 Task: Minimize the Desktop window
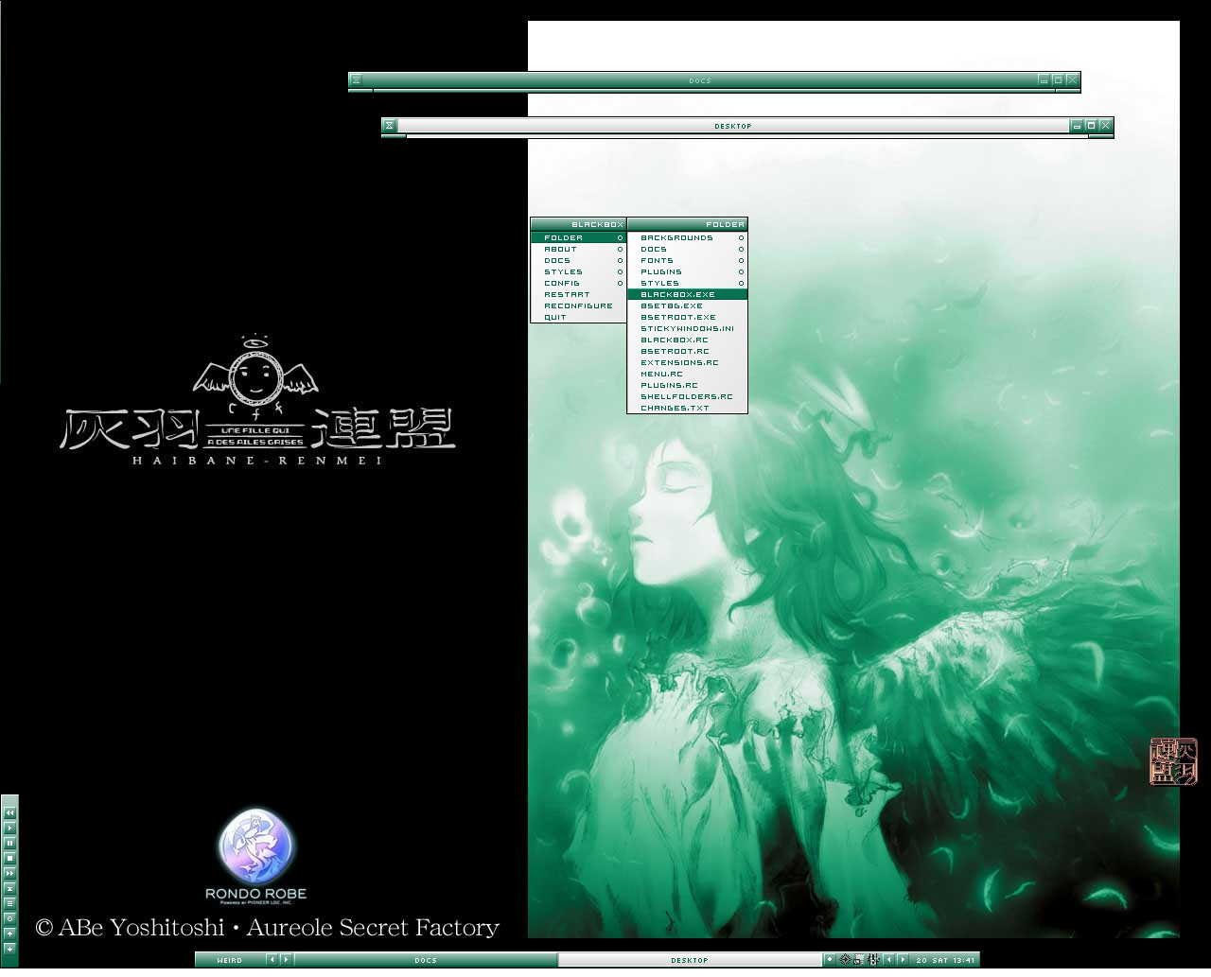click(x=1077, y=125)
